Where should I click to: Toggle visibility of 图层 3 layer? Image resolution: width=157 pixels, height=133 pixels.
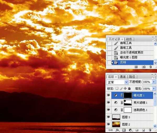click(x=109, y=117)
